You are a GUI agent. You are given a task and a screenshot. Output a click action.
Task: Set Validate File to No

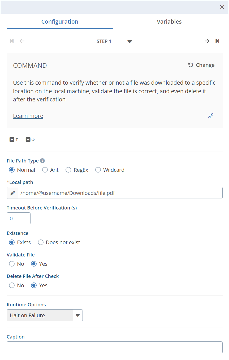coord(12,264)
